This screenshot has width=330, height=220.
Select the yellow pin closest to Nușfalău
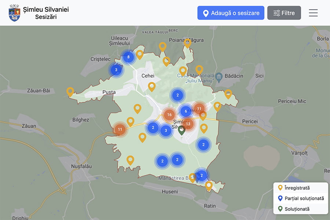point(130,160)
